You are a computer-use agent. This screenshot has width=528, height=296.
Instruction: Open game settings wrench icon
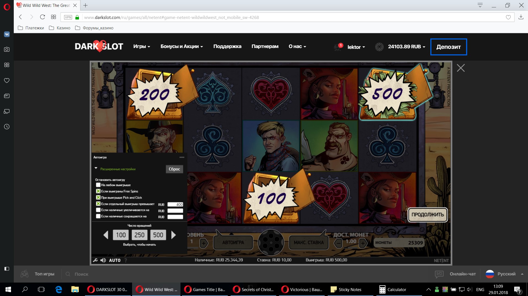pos(95,260)
